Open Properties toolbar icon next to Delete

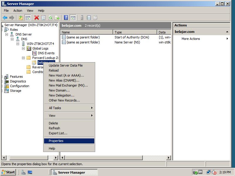pyautogui.click(x=43, y=18)
